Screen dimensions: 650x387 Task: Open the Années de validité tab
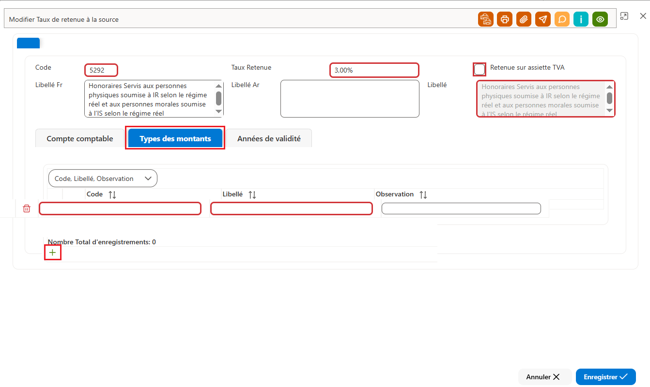269,138
